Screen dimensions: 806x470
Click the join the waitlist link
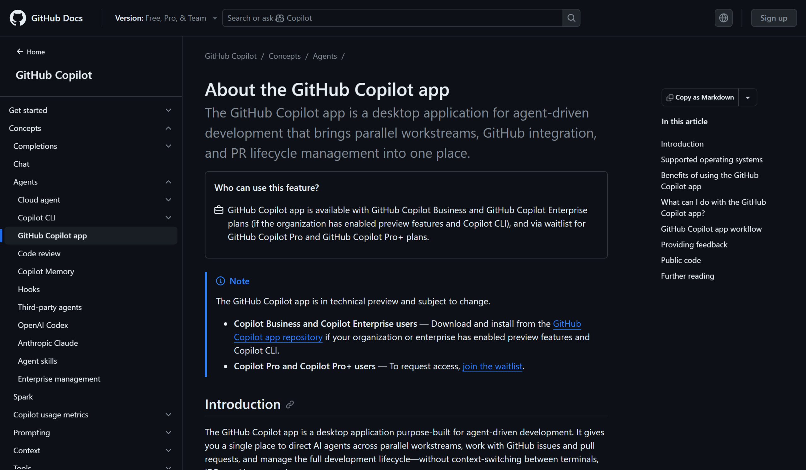[492, 366]
